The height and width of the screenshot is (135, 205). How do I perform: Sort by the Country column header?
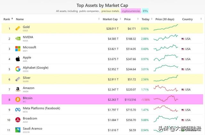(187, 19)
